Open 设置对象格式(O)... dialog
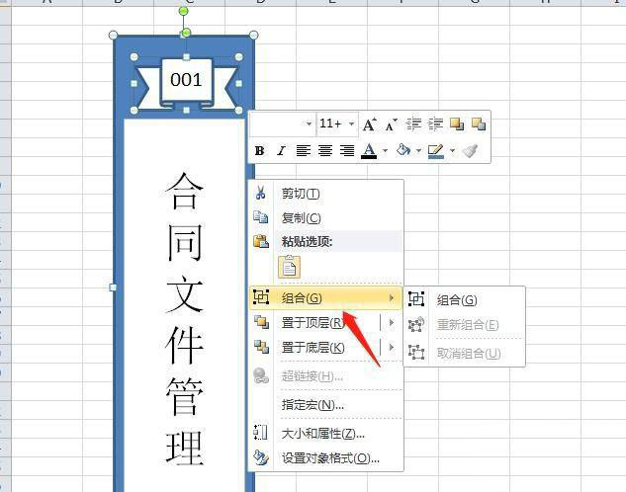Screen dimensions: 626x492 [x=329, y=457]
